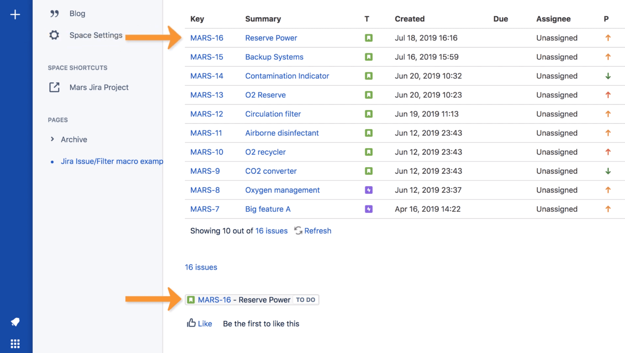
Task: Open Mars Jira Project shortcut link
Action: pos(98,87)
